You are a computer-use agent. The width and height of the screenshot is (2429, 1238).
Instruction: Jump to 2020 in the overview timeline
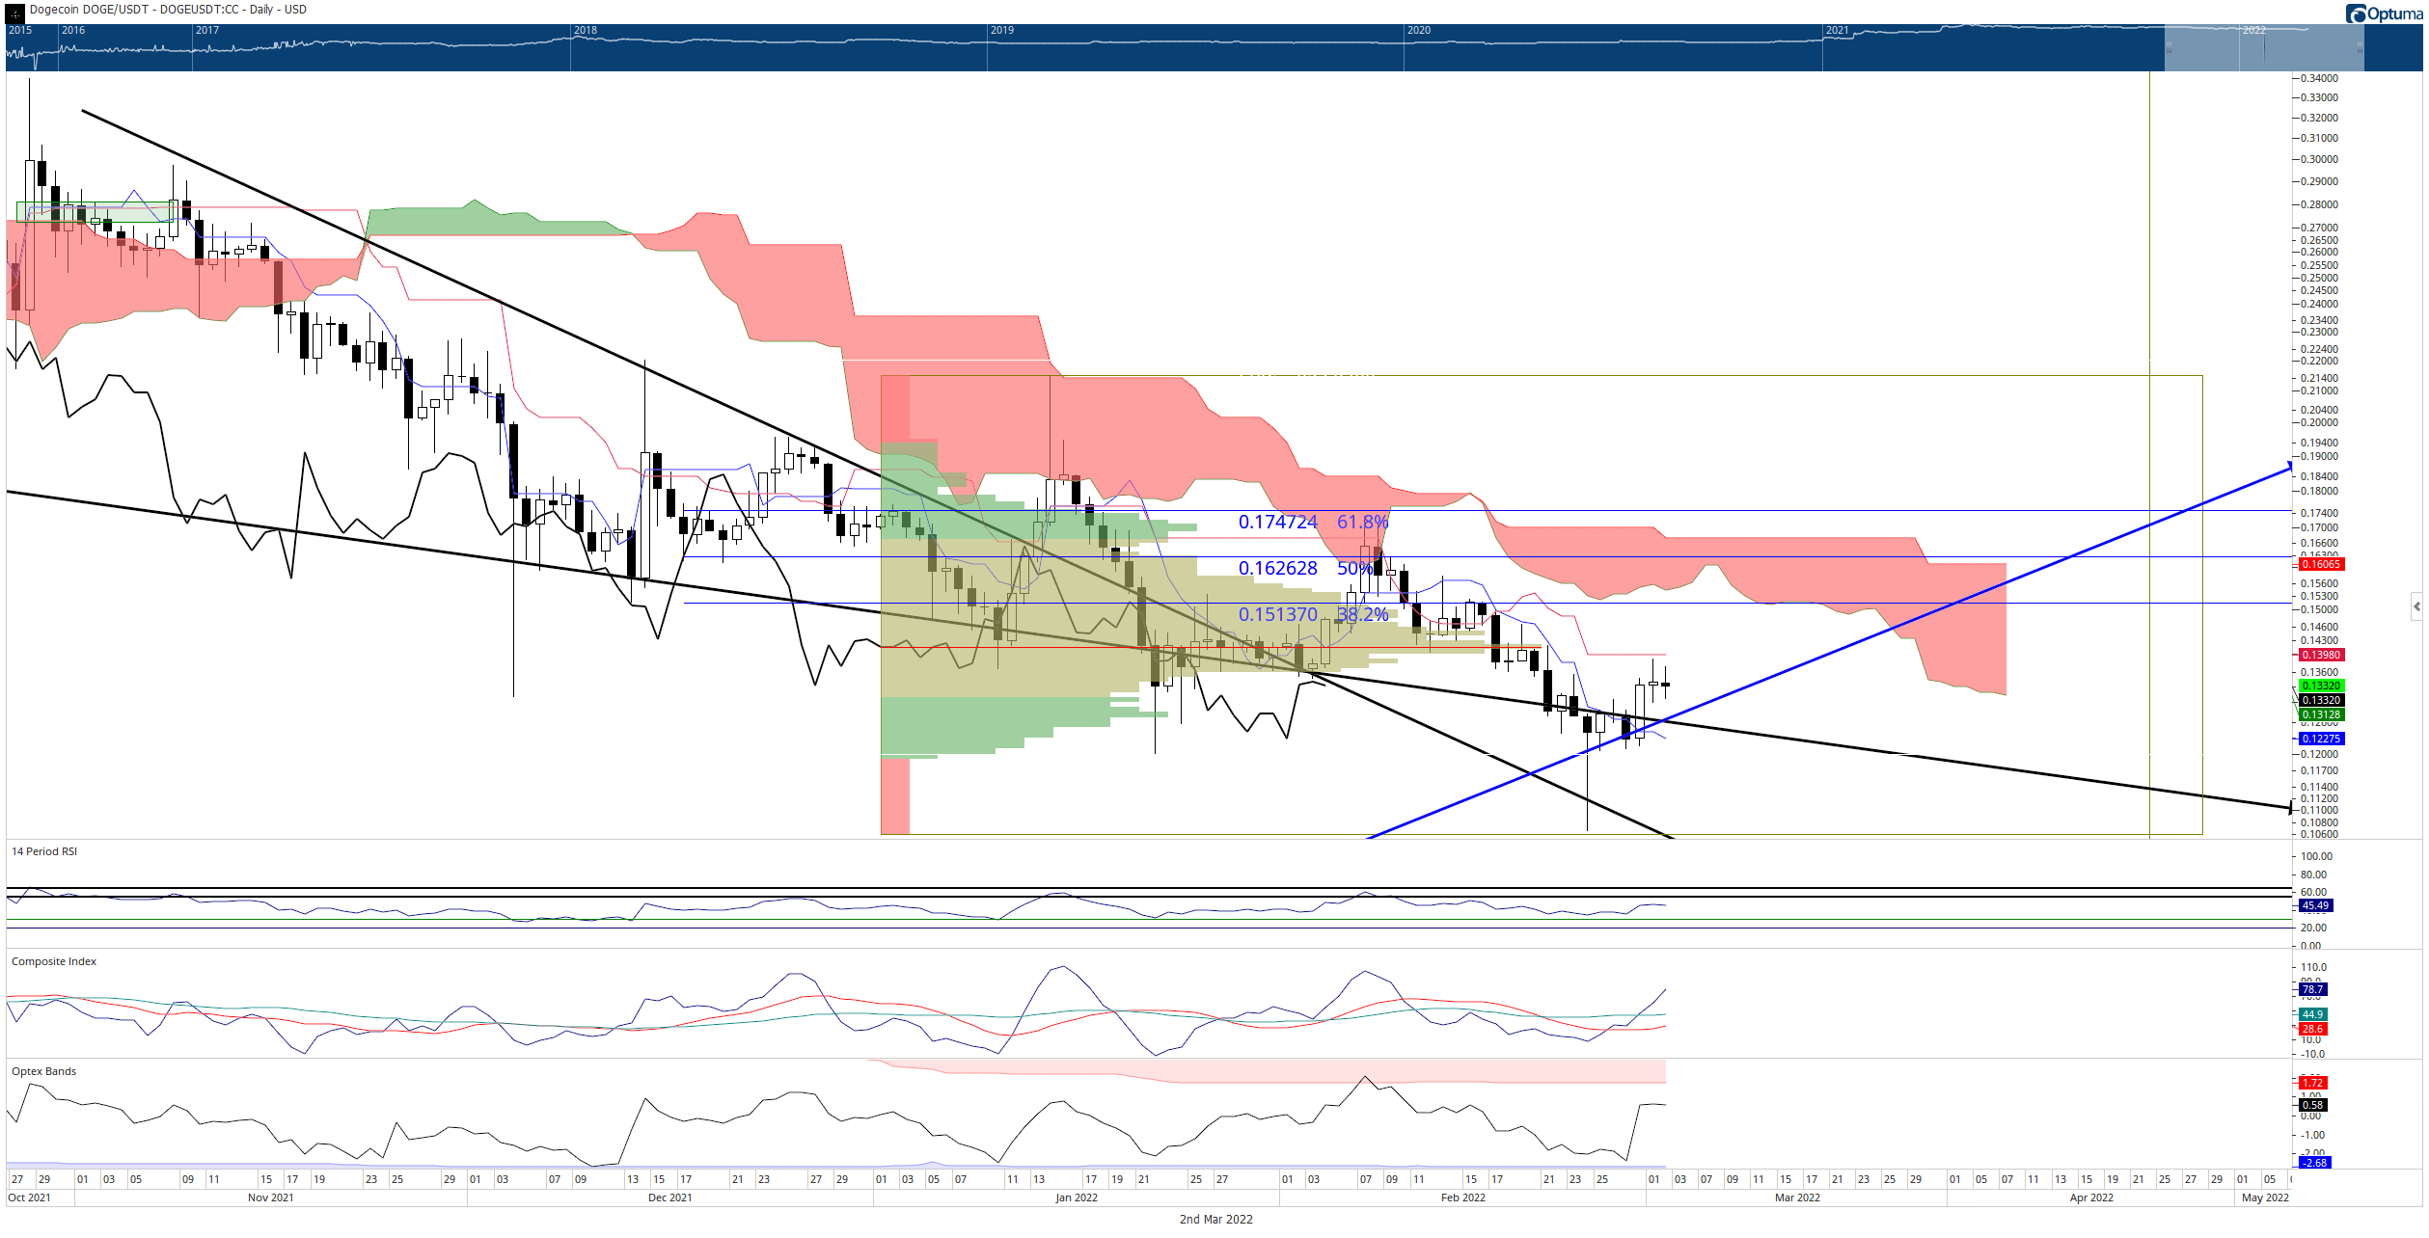tap(1419, 31)
